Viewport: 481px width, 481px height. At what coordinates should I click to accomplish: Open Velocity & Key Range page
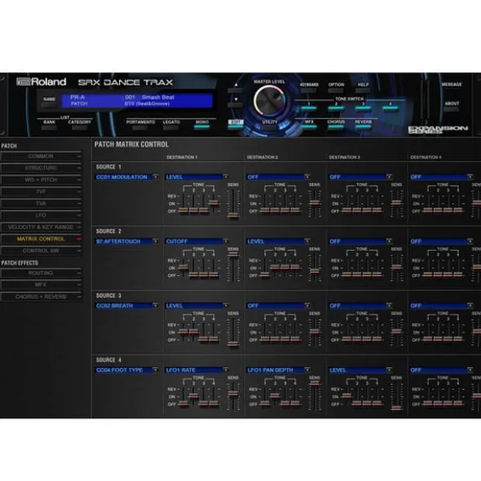coord(41,227)
